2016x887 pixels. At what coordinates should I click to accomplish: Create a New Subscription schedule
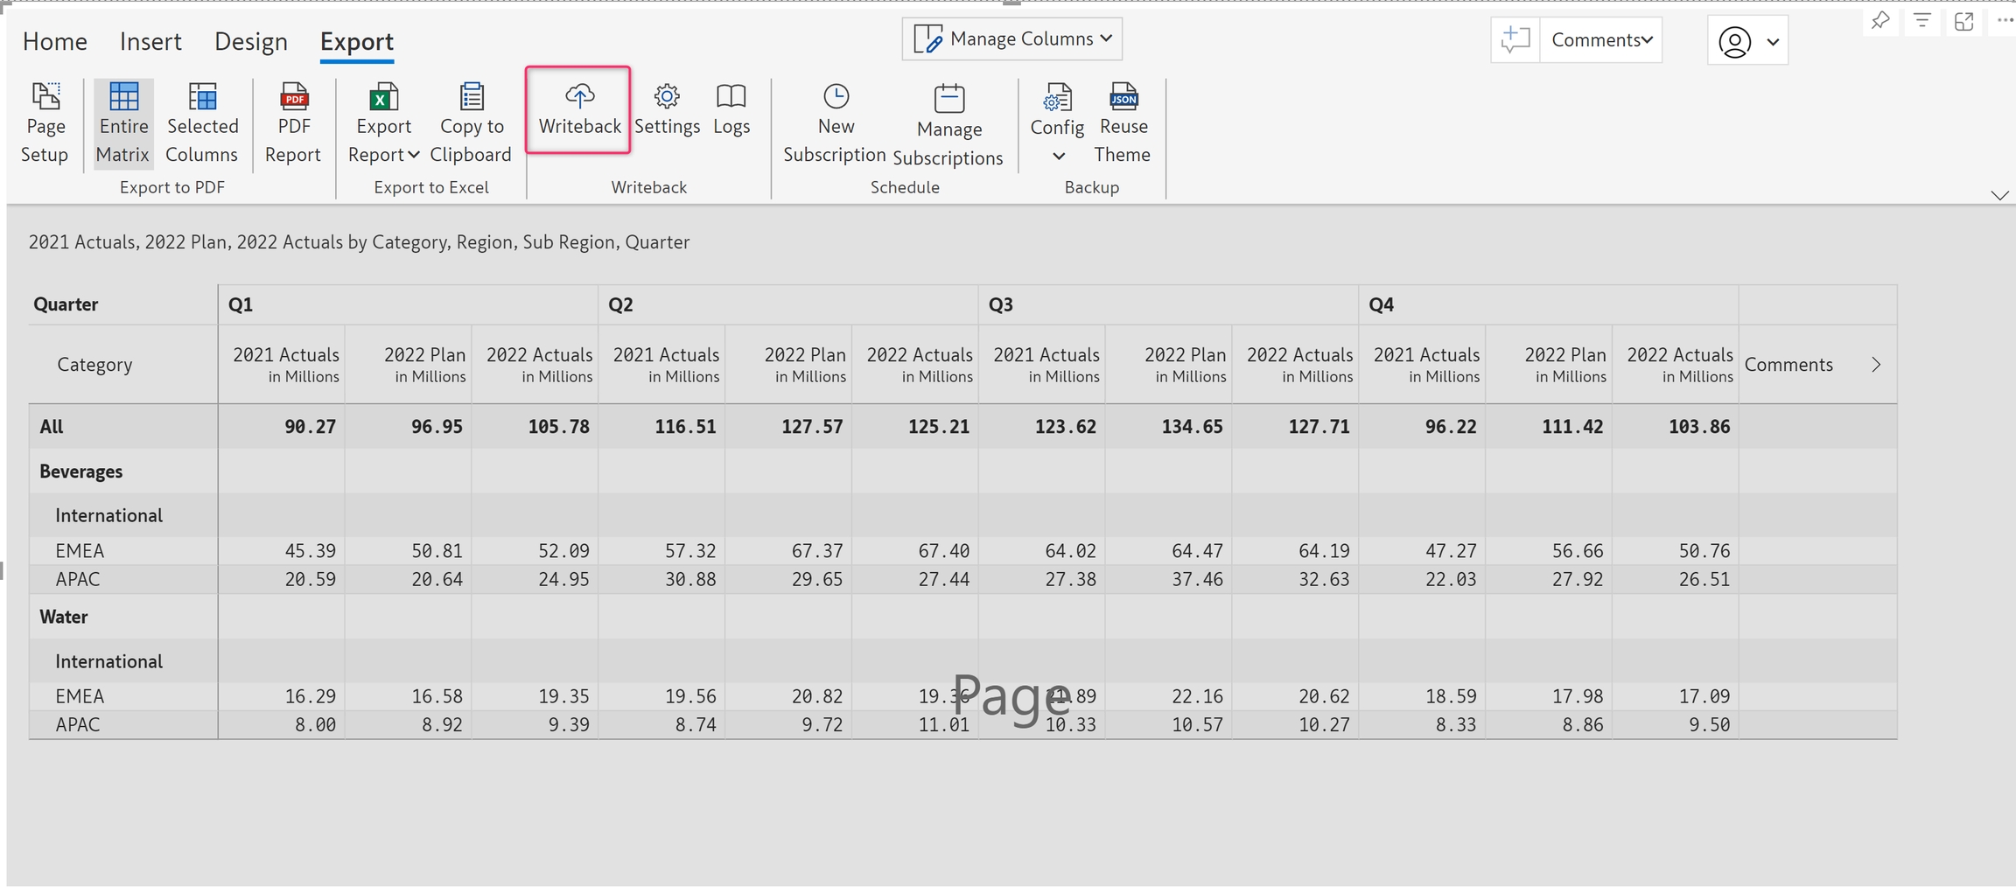(x=835, y=122)
